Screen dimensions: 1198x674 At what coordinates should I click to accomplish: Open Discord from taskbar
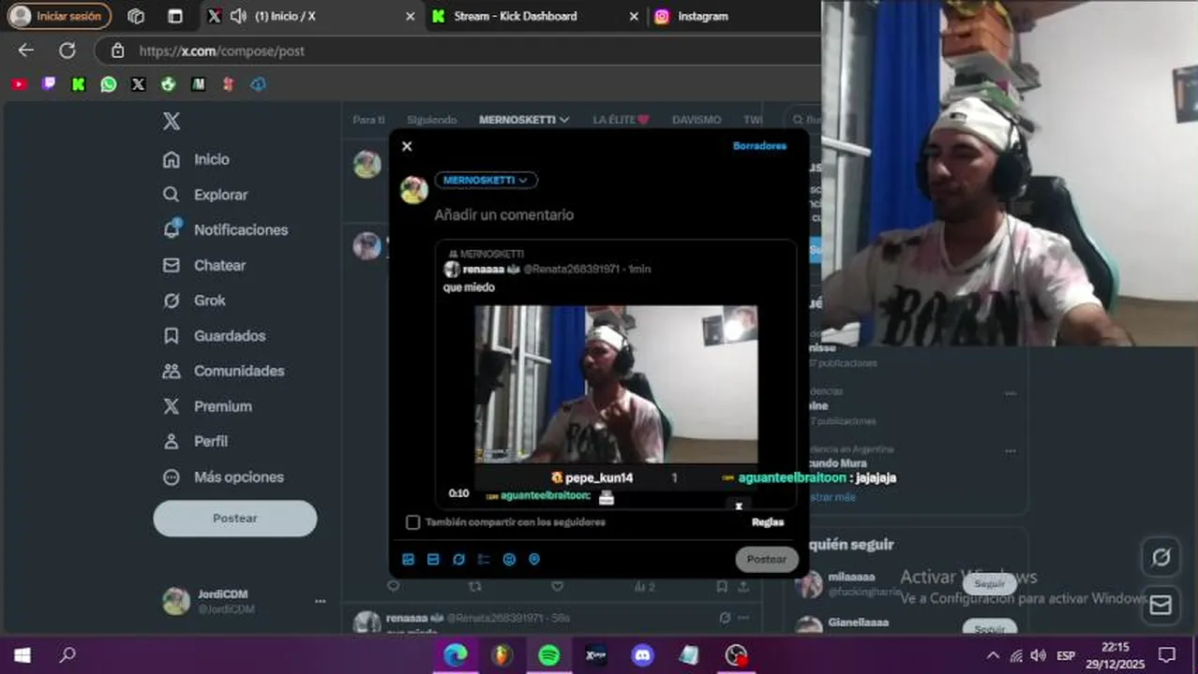(642, 655)
